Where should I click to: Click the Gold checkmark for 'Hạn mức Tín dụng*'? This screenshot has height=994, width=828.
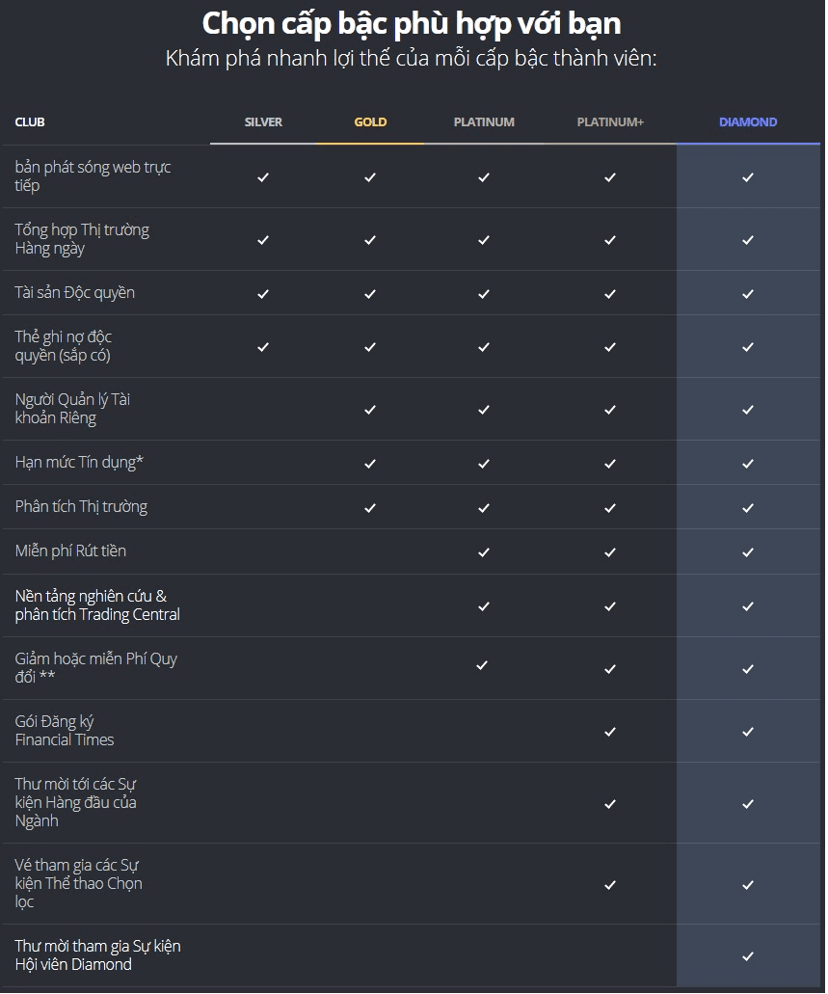[370, 464]
